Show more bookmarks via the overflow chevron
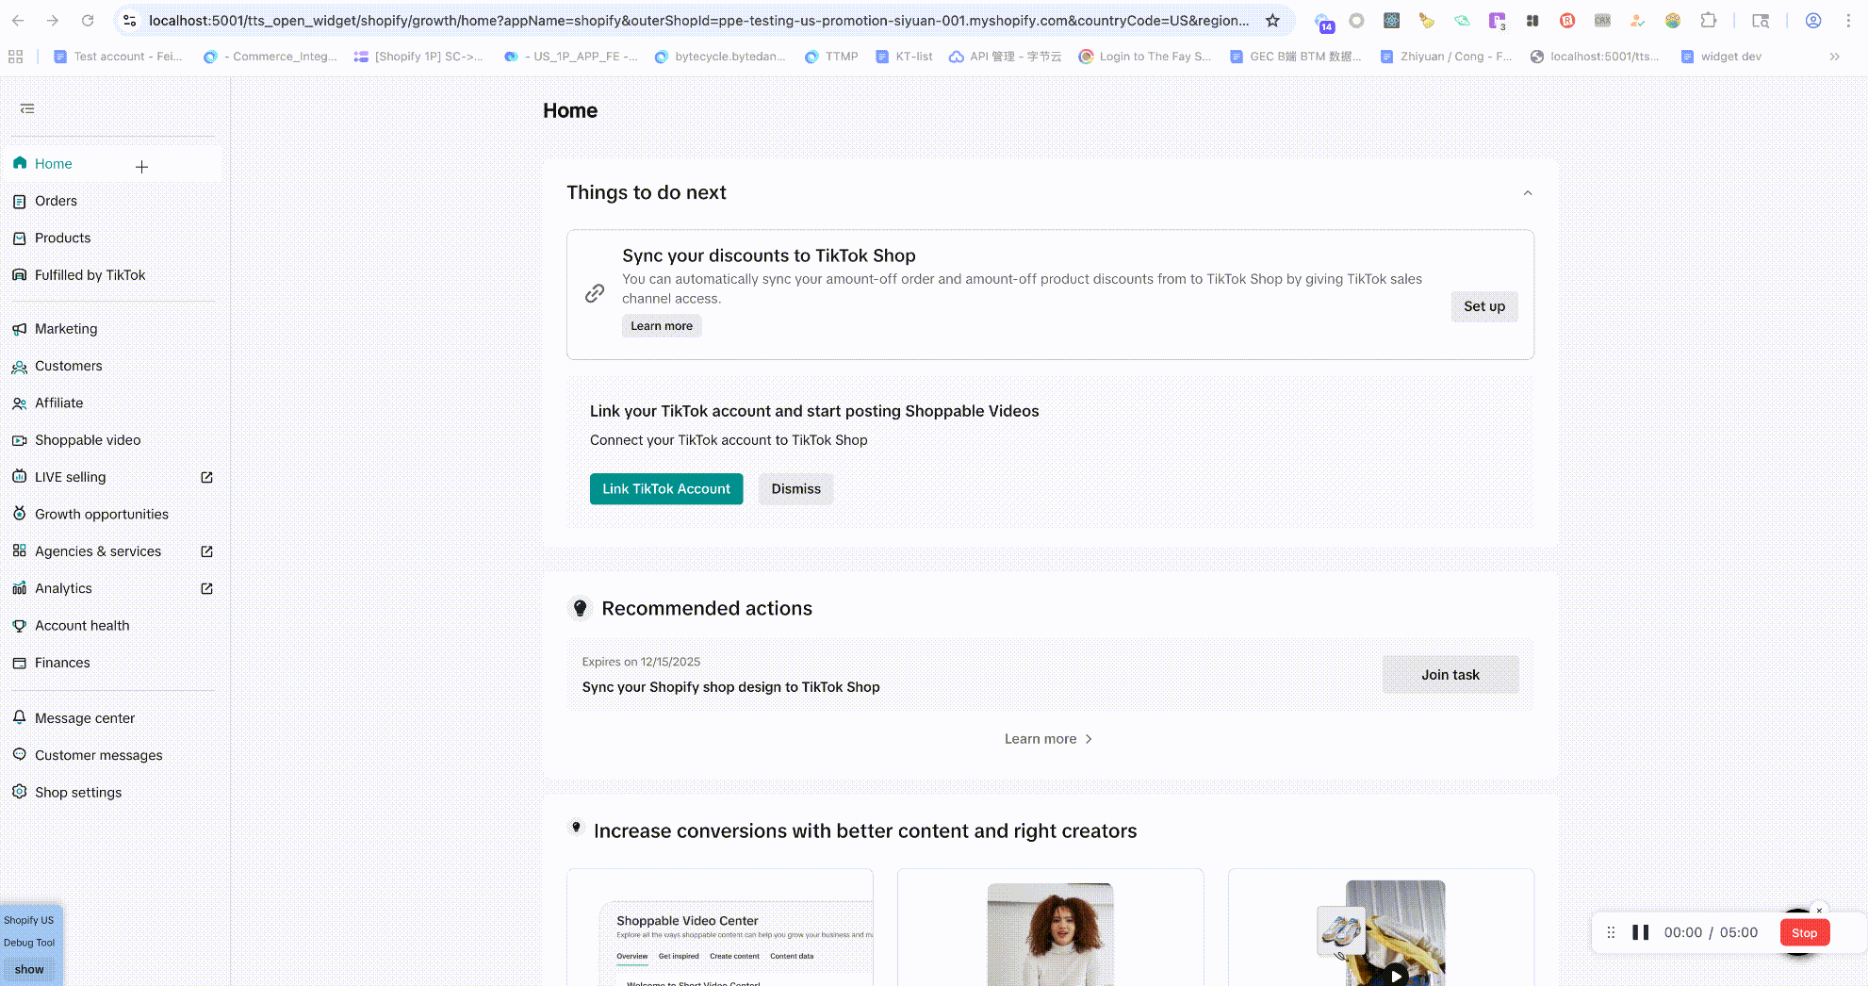1868x986 pixels. click(1834, 57)
